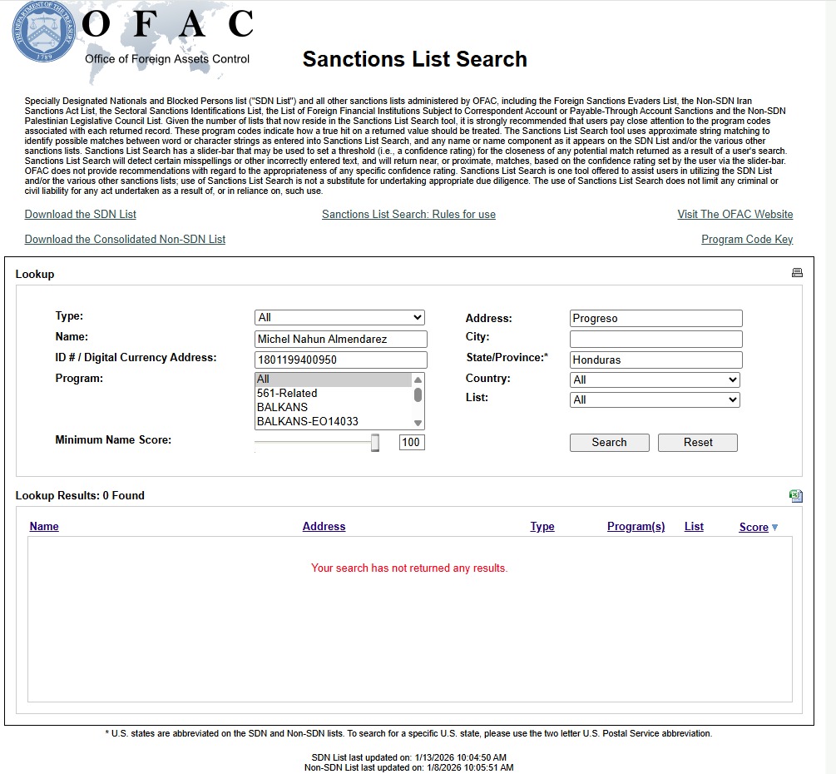Sort results by Name column header

(44, 527)
